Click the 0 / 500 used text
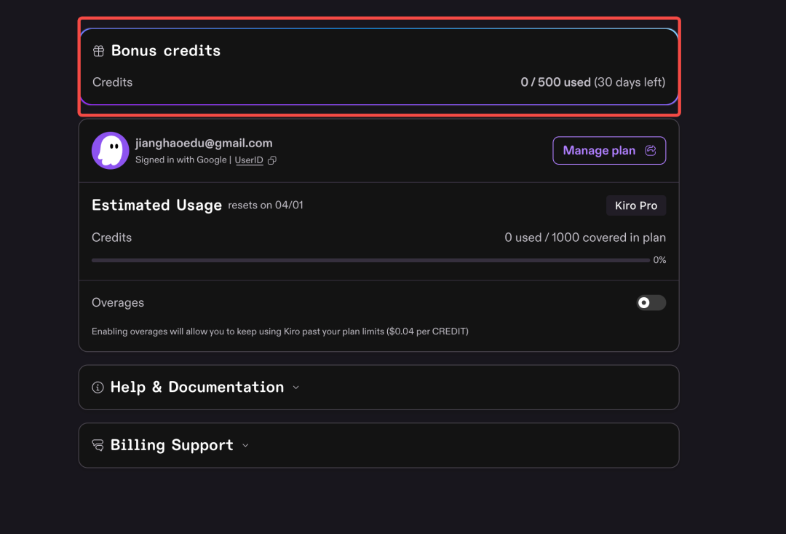This screenshot has width=786, height=534. point(555,82)
